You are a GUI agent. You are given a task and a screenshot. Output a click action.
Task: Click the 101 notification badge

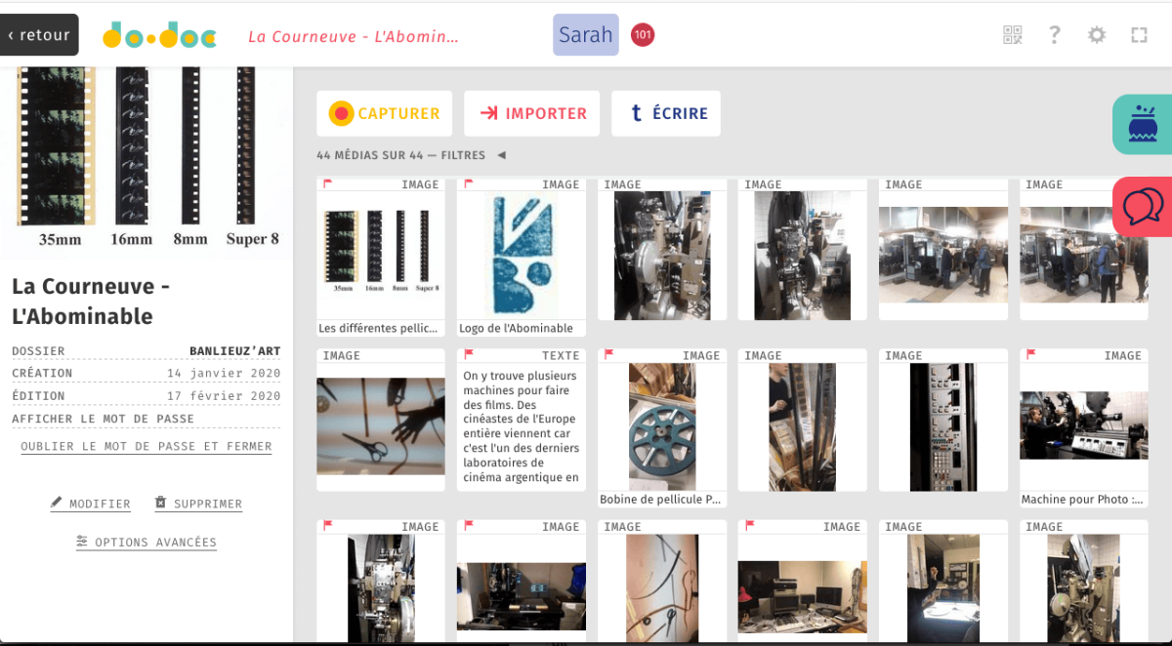coord(643,35)
